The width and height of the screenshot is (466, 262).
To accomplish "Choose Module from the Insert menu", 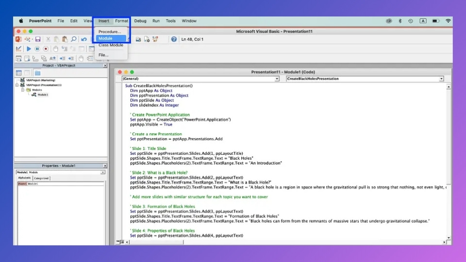I will [x=111, y=38].
